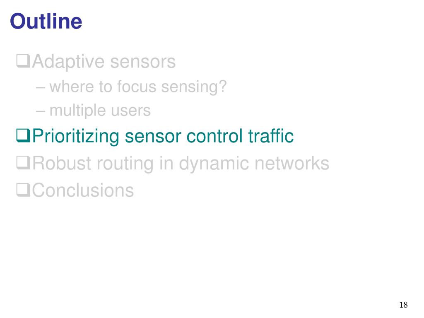Select the Outline slide title
Viewport: 424px width, 318px height.
[46, 21]
